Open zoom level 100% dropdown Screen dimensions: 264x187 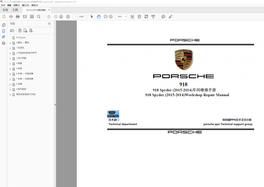(121, 17)
